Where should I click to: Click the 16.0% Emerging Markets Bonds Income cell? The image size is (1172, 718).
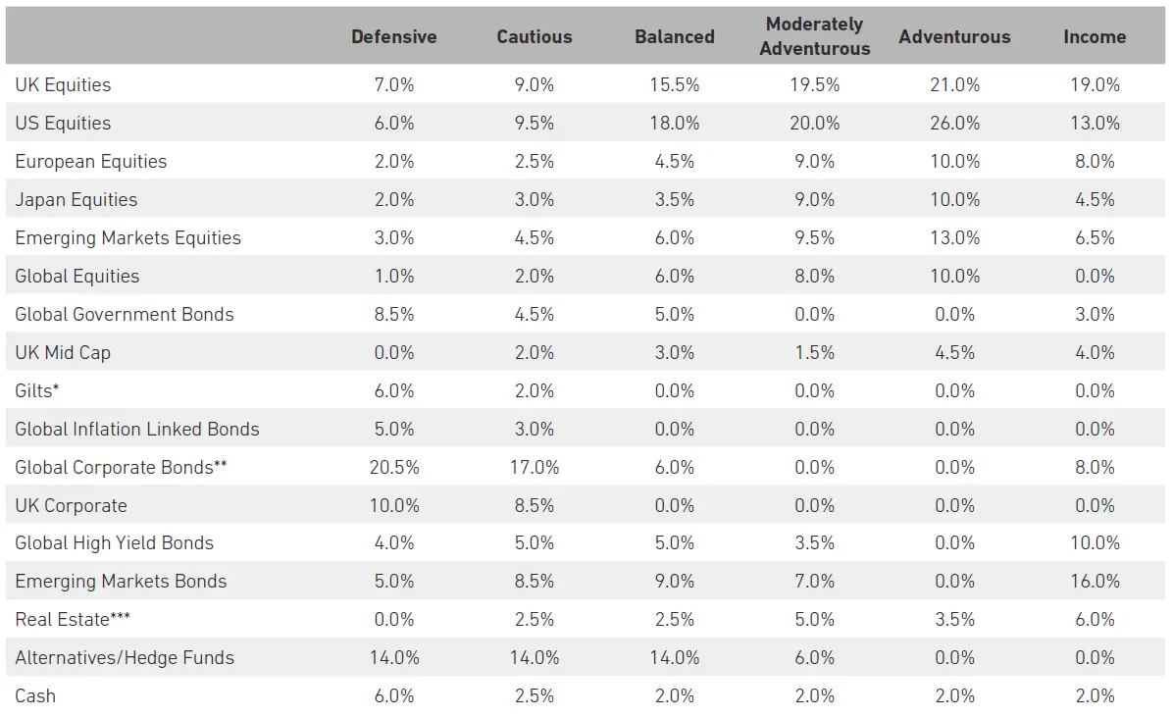(1095, 582)
